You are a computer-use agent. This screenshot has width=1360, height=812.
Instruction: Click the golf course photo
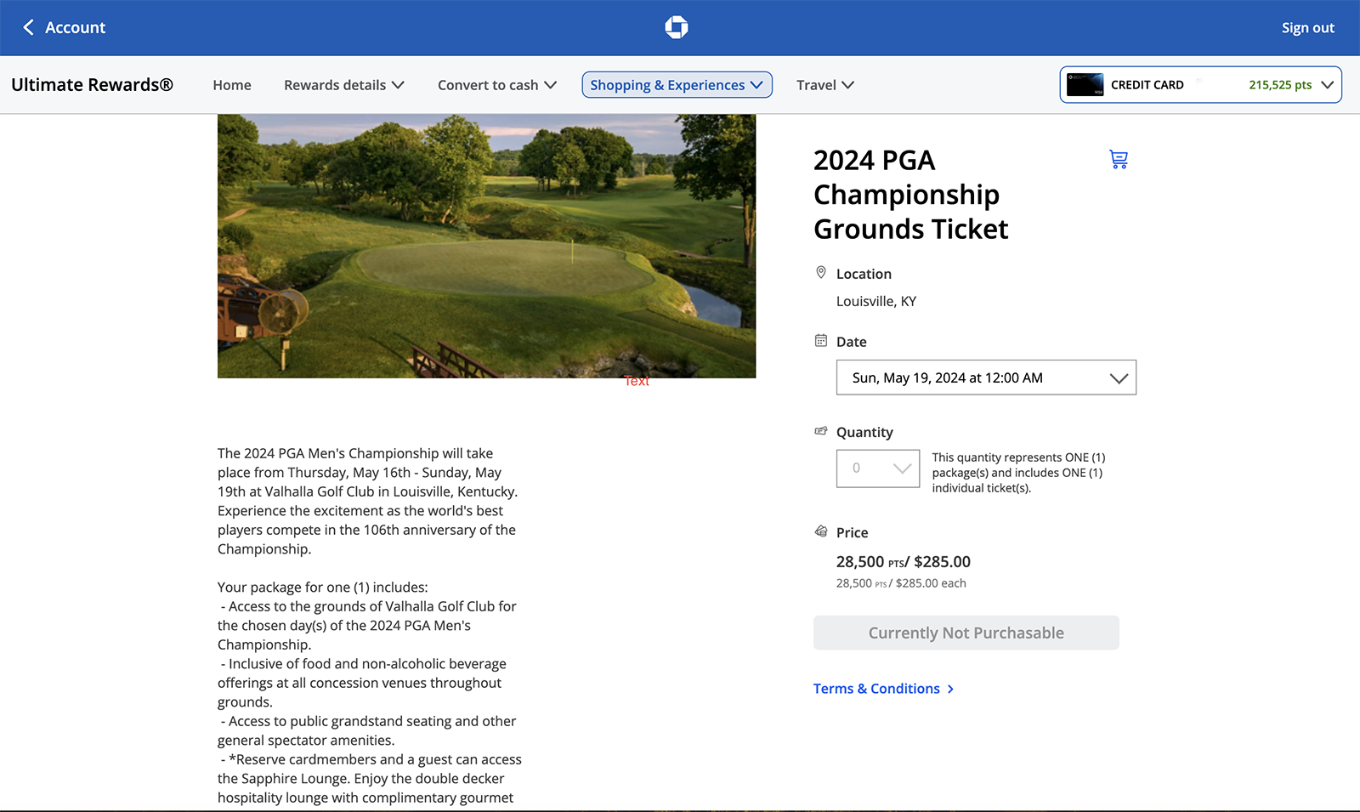pos(486,247)
